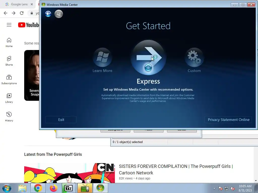Open Firefox from the taskbar

click(53, 188)
